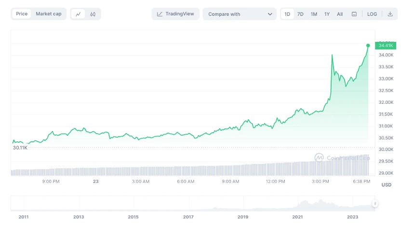Image resolution: width=401 pixels, height=226 pixels.
Task: Switch to line chart view
Action: 78,14
